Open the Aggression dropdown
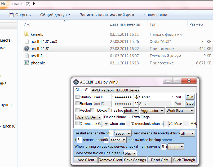 (x=152, y=111)
